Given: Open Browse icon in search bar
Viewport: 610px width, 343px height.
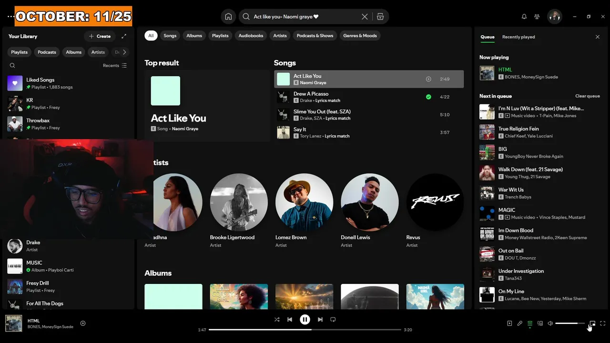Looking at the screenshot, I should point(380,17).
